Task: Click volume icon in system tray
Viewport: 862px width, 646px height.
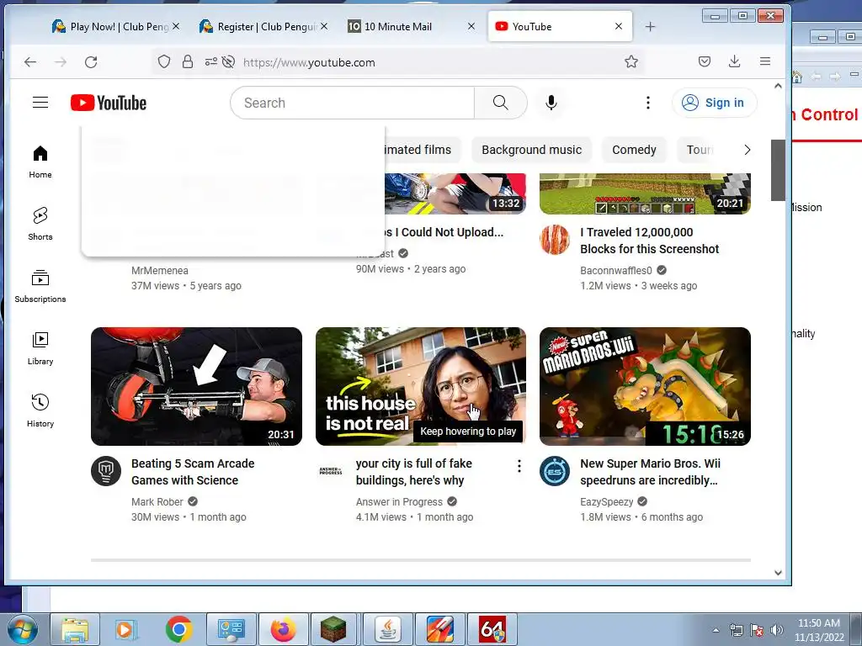Action: pyautogui.click(x=776, y=630)
